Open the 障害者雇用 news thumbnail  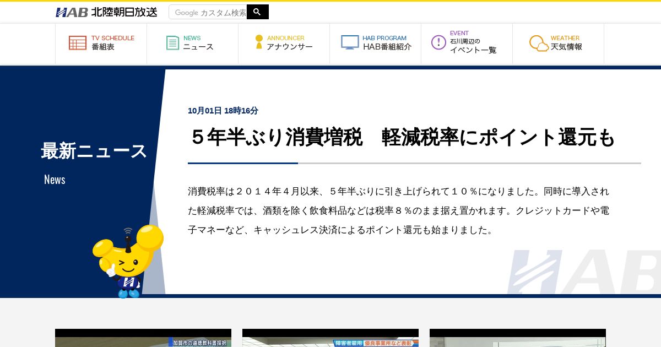coord(330,338)
